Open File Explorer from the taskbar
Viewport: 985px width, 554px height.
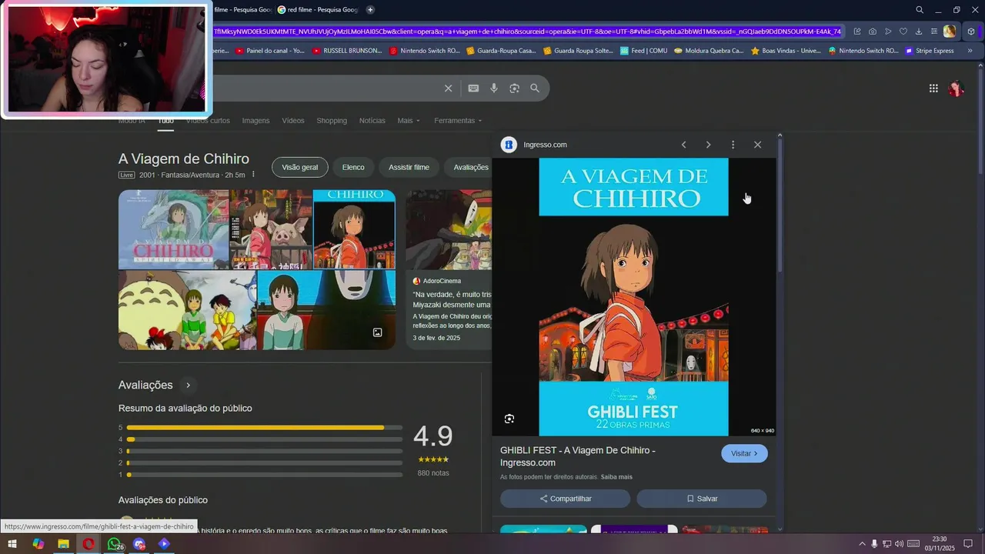click(x=63, y=544)
